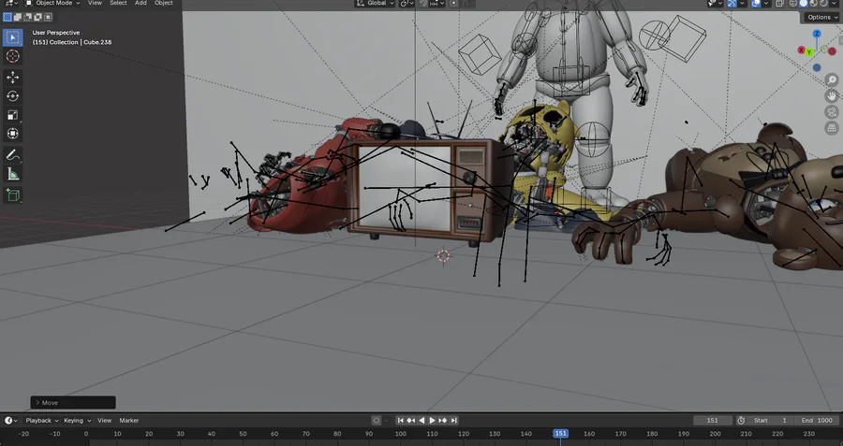Viewport: 843px width, 446px height.
Task: Select the Transform tool
Action: pyautogui.click(x=13, y=134)
